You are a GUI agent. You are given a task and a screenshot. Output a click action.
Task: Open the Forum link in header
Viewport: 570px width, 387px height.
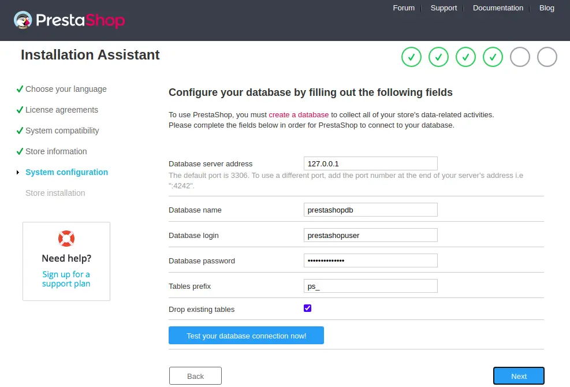click(x=404, y=8)
